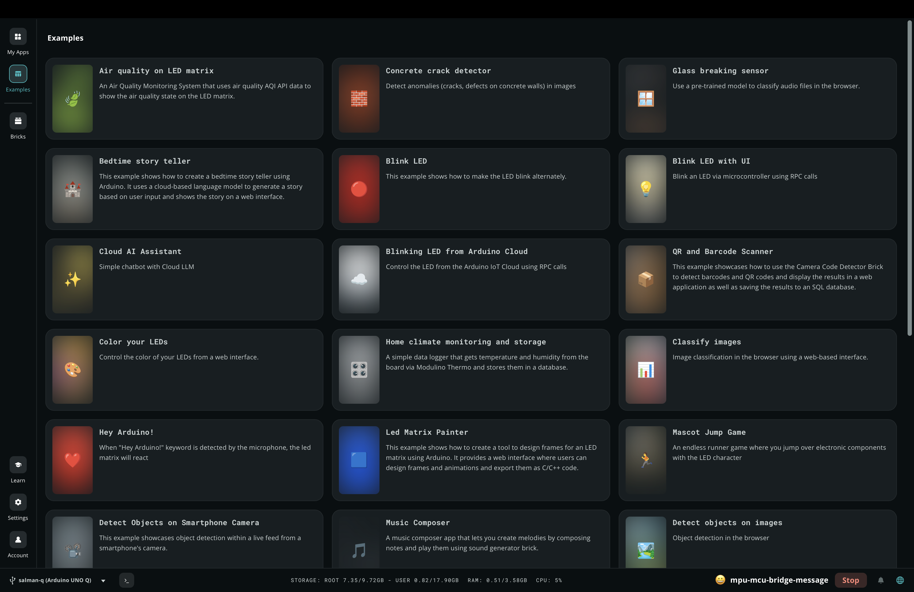Open the Mascot Jump Game example
This screenshot has height=592, width=914.
click(757, 460)
